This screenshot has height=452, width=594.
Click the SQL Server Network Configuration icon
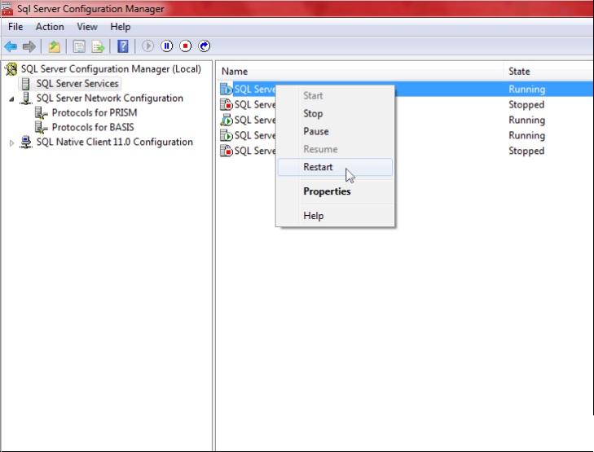click(x=26, y=99)
